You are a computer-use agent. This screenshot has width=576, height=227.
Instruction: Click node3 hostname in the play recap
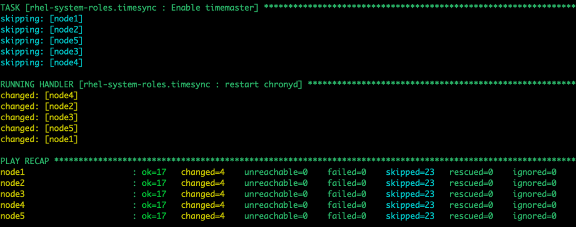click(x=12, y=194)
